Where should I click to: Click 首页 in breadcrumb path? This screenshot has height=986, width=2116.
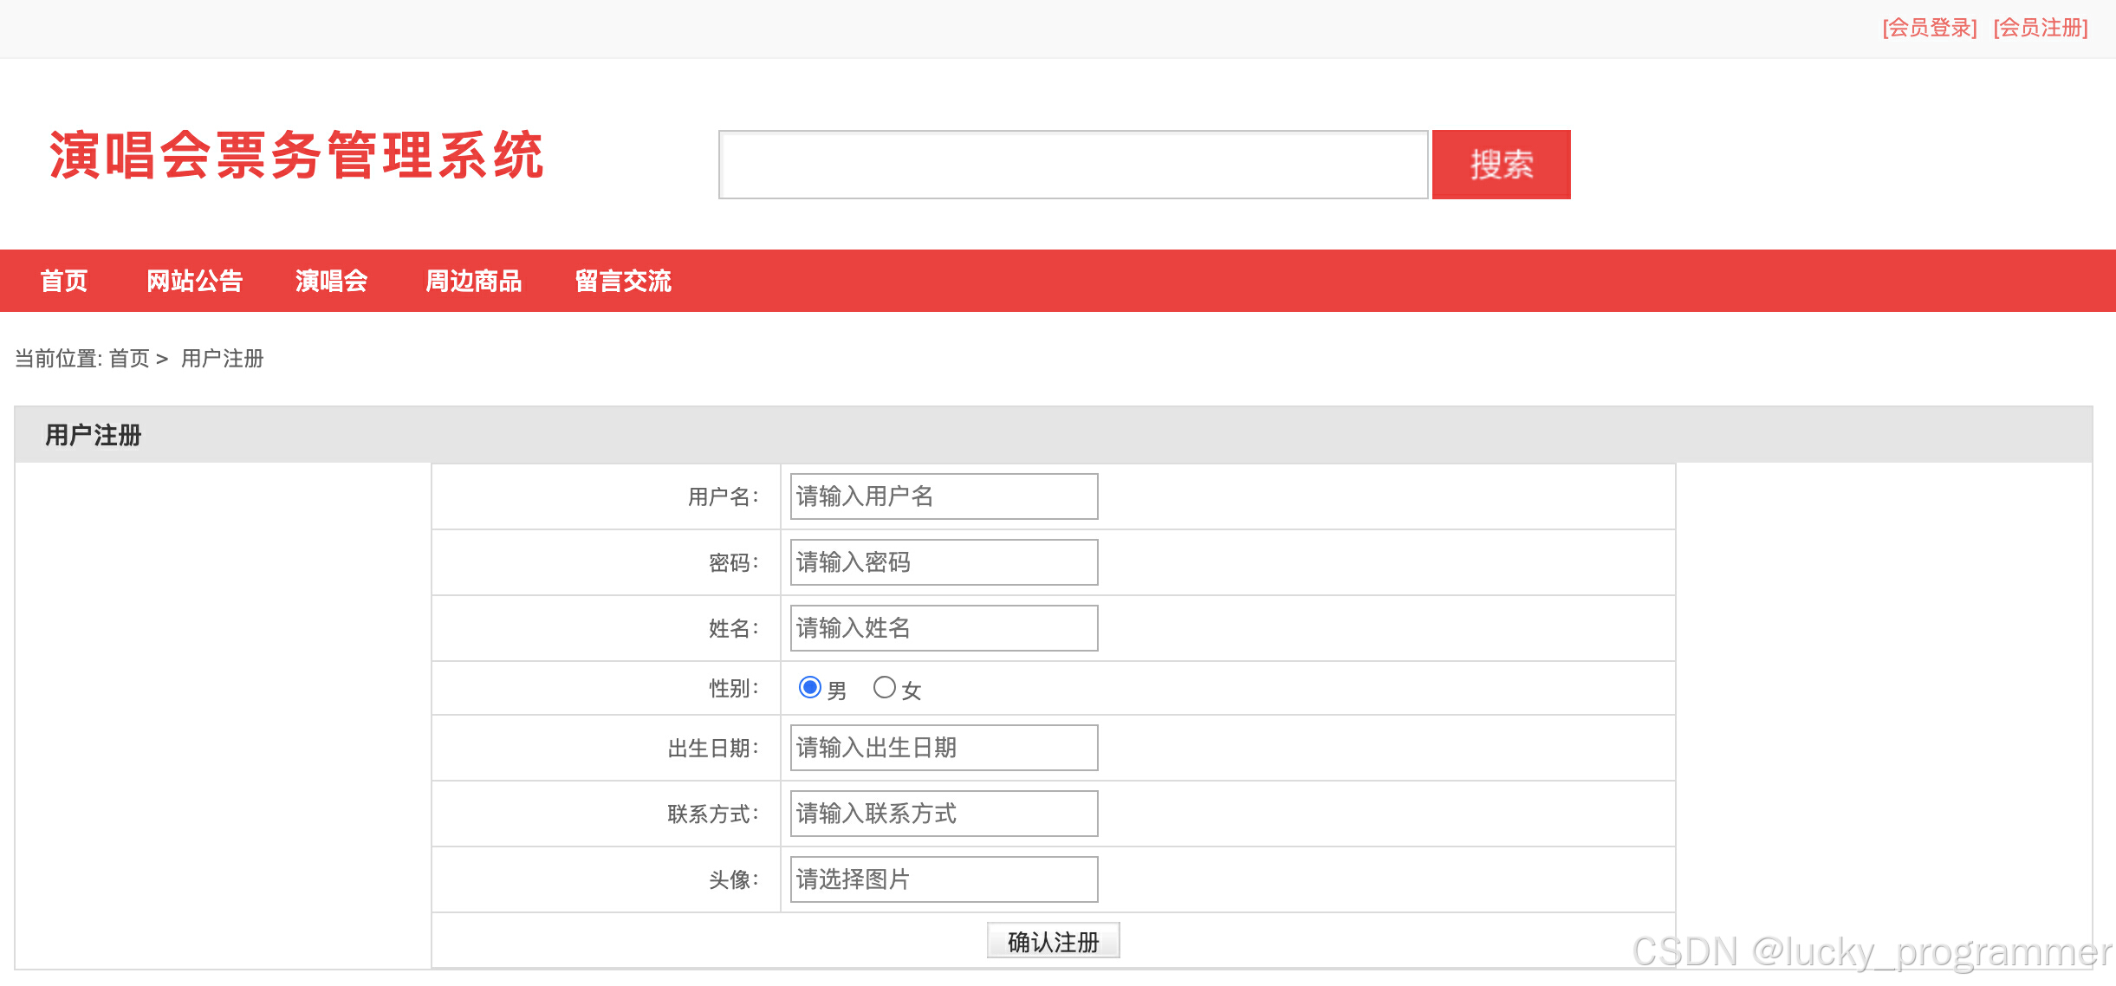[x=129, y=359]
